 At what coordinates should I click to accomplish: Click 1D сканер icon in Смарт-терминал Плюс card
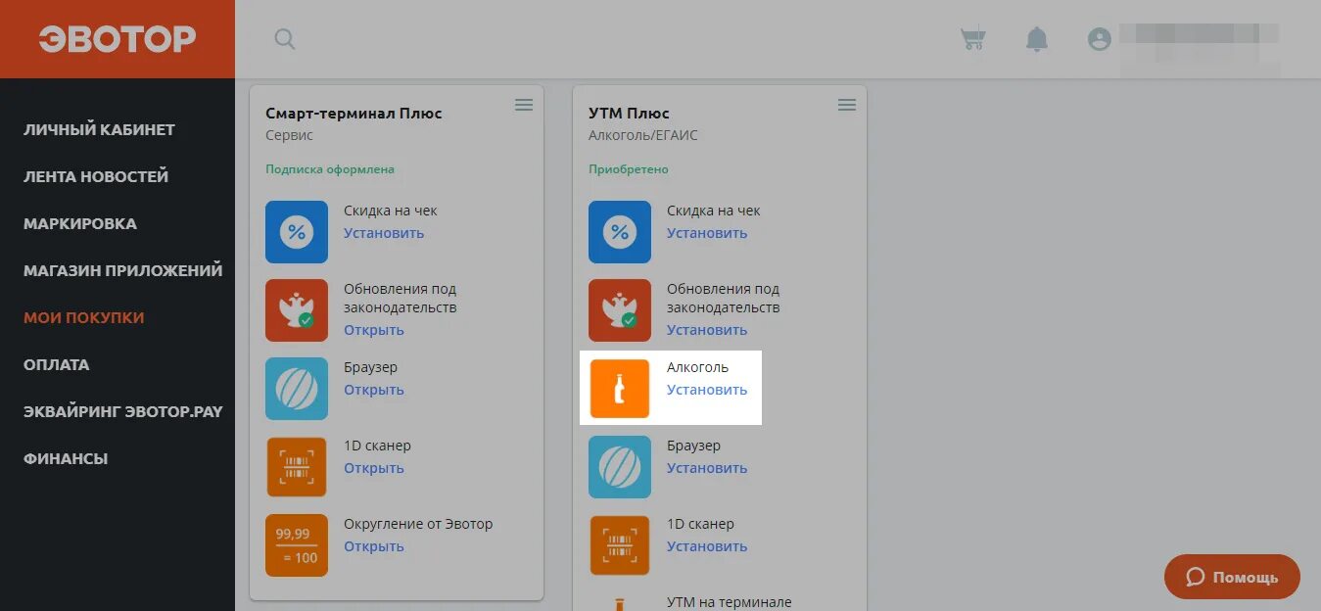(x=297, y=467)
